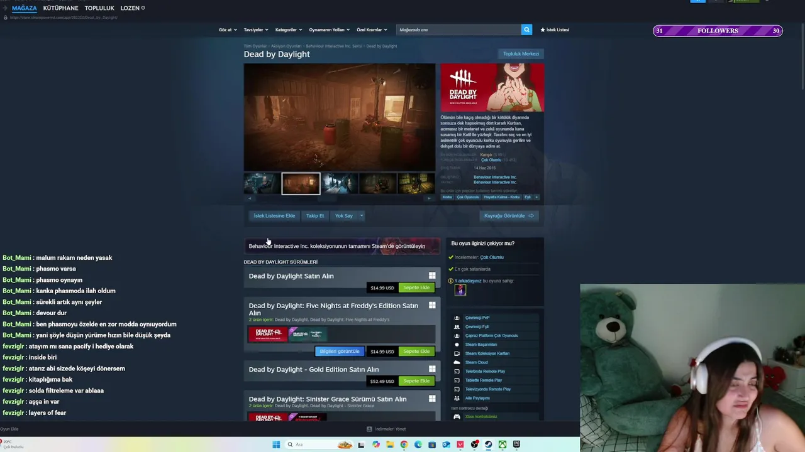Click the Topluluk Merkezi button
The height and width of the screenshot is (452, 805).
[521, 54]
